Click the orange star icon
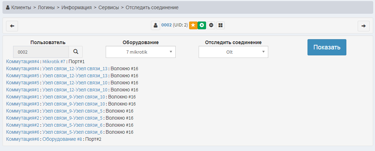The image size is (375, 151). click(x=193, y=25)
